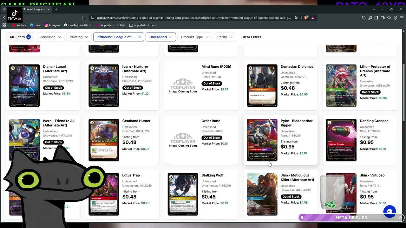The height and width of the screenshot is (228, 406).
Task: Close the Riftbound tab
Action: [49, 9]
